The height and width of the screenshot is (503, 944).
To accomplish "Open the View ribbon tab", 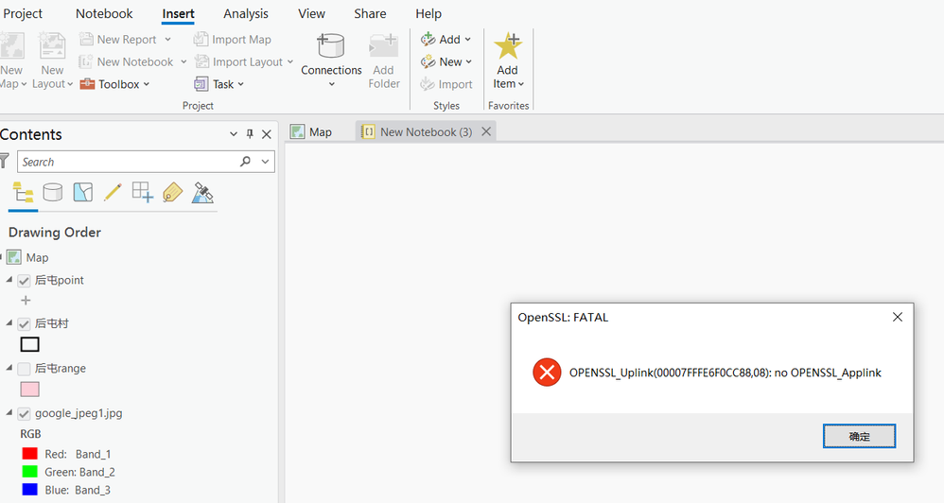I will coord(311,13).
